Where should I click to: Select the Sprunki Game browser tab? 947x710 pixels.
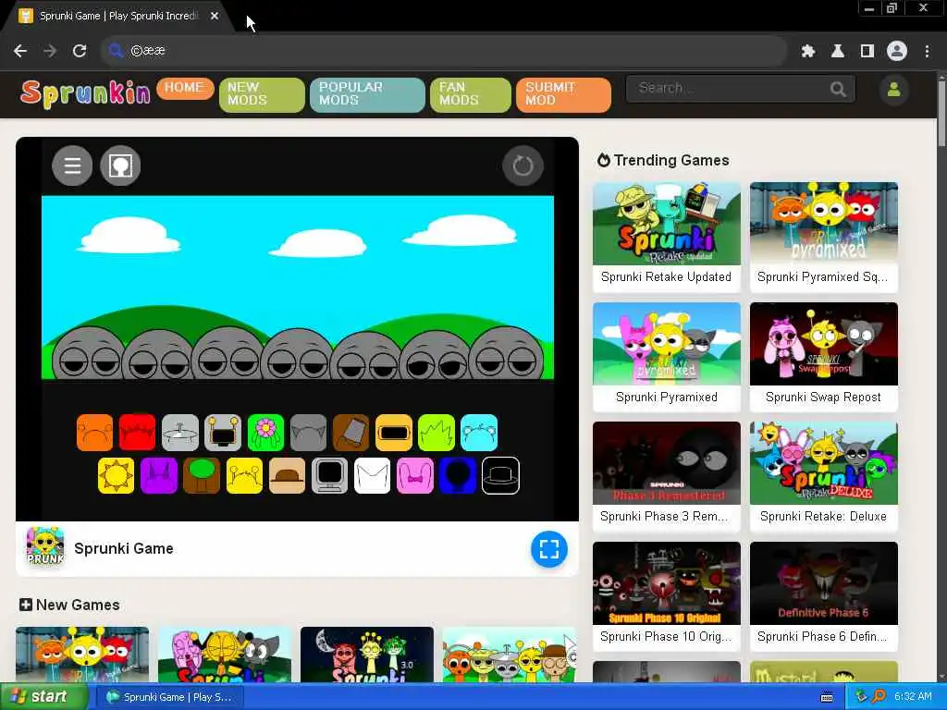(x=117, y=17)
